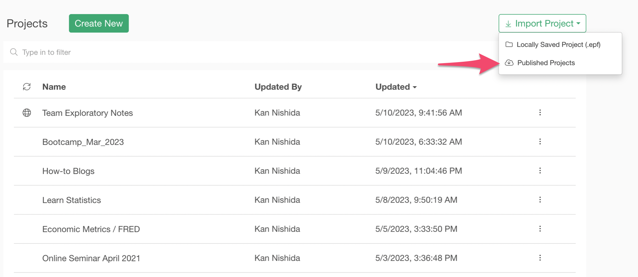Open the Bootcamp_Mar_2023 project

(x=83, y=142)
